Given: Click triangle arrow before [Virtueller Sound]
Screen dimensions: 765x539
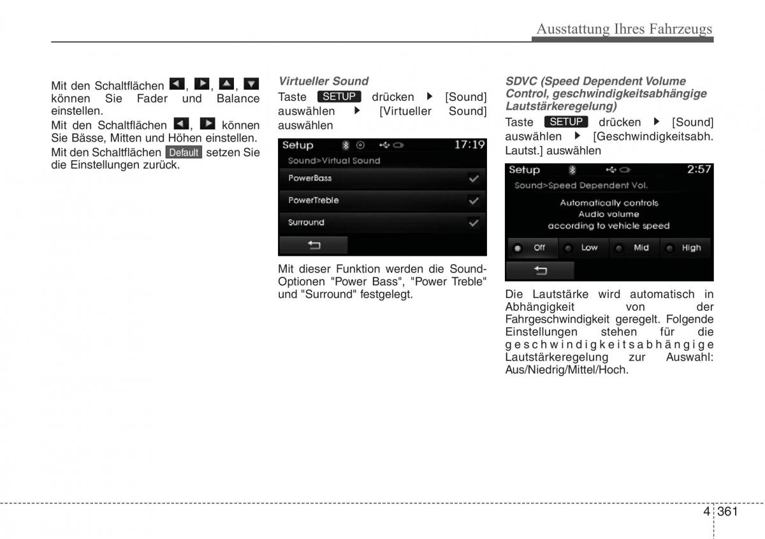Looking at the screenshot, I should (x=358, y=111).
